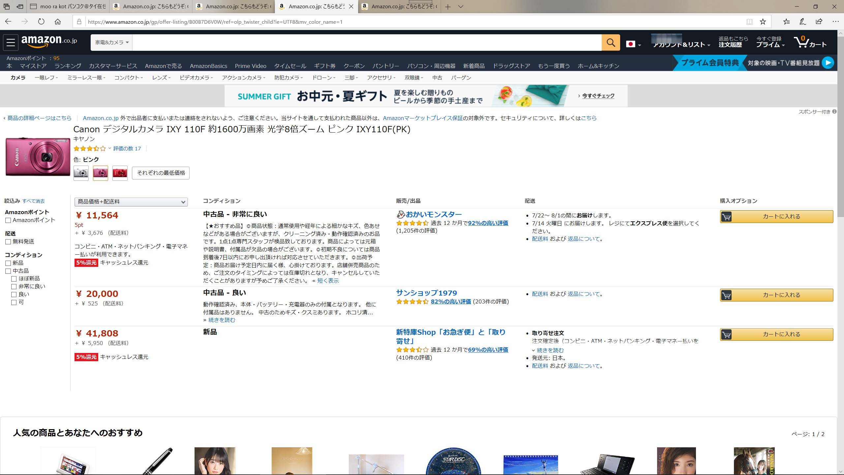The image size is (844, 475).
Task: Select red color swatch
Action: [x=120, y=173]
